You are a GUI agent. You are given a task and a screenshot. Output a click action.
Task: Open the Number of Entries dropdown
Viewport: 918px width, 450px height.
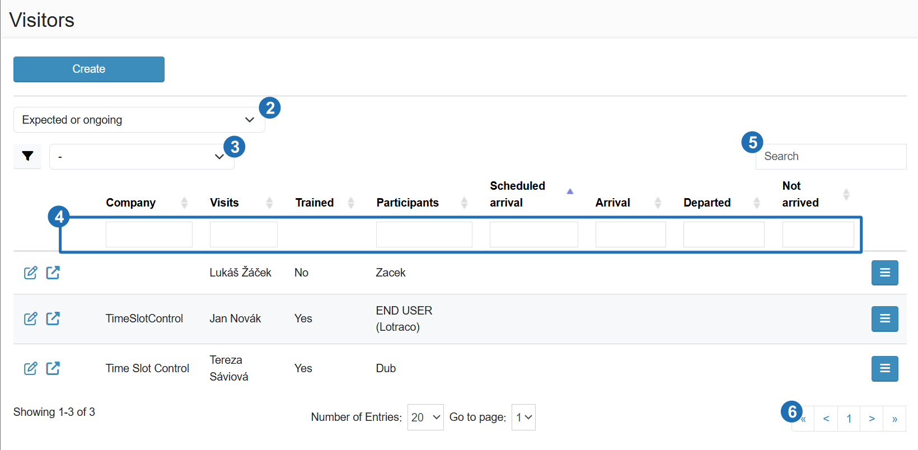425,418
